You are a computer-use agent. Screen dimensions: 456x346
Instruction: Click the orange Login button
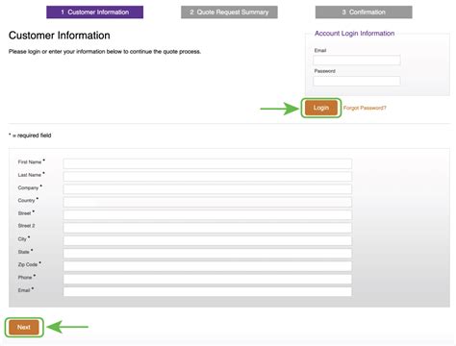tap(321, 108)
